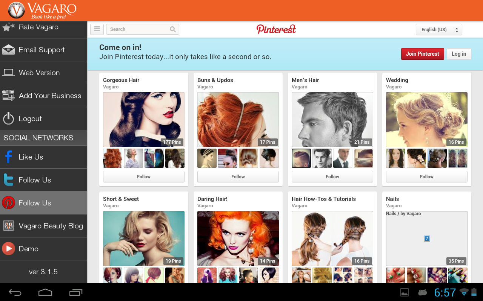483x301 pixels.
Task: Open Hair How-Tos & Tutorials cover image
Action: (x=332, y=239)
